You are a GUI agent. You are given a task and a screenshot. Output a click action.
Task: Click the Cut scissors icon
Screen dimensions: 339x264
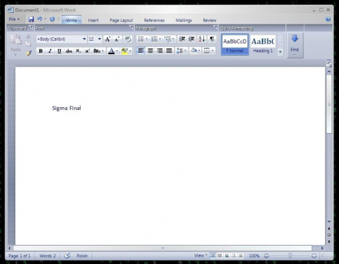click(28, 37)
